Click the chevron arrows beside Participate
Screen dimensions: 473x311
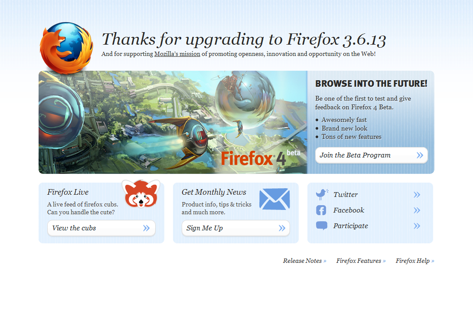click(x=417, y=226)
